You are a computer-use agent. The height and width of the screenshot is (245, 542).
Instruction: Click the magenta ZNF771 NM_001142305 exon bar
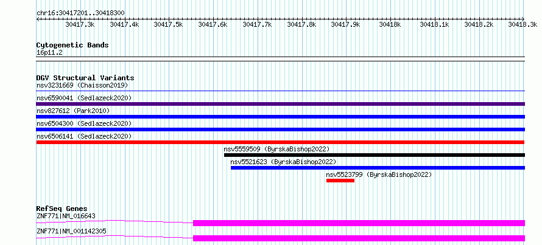pyautogui.click(x=359, y=238)
